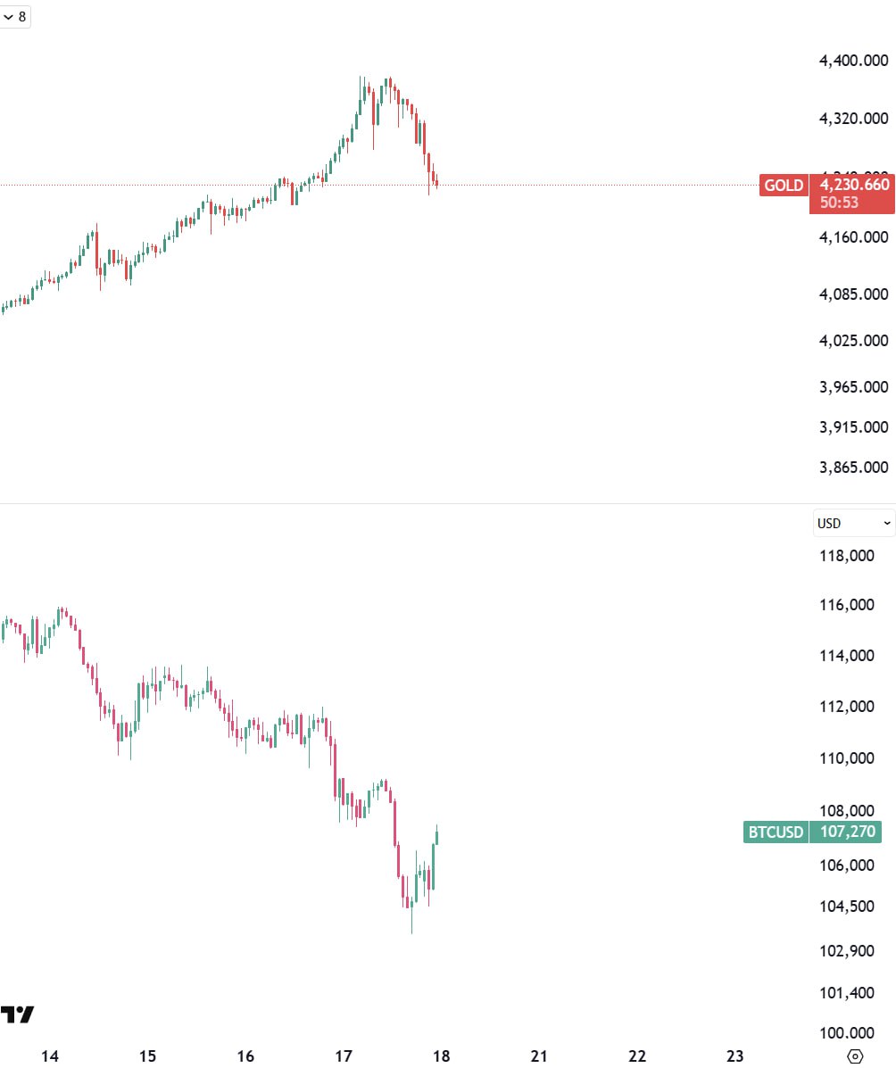Click the TradingView logo
This screenshot has width=896, height=1068.
[18, 1014]
